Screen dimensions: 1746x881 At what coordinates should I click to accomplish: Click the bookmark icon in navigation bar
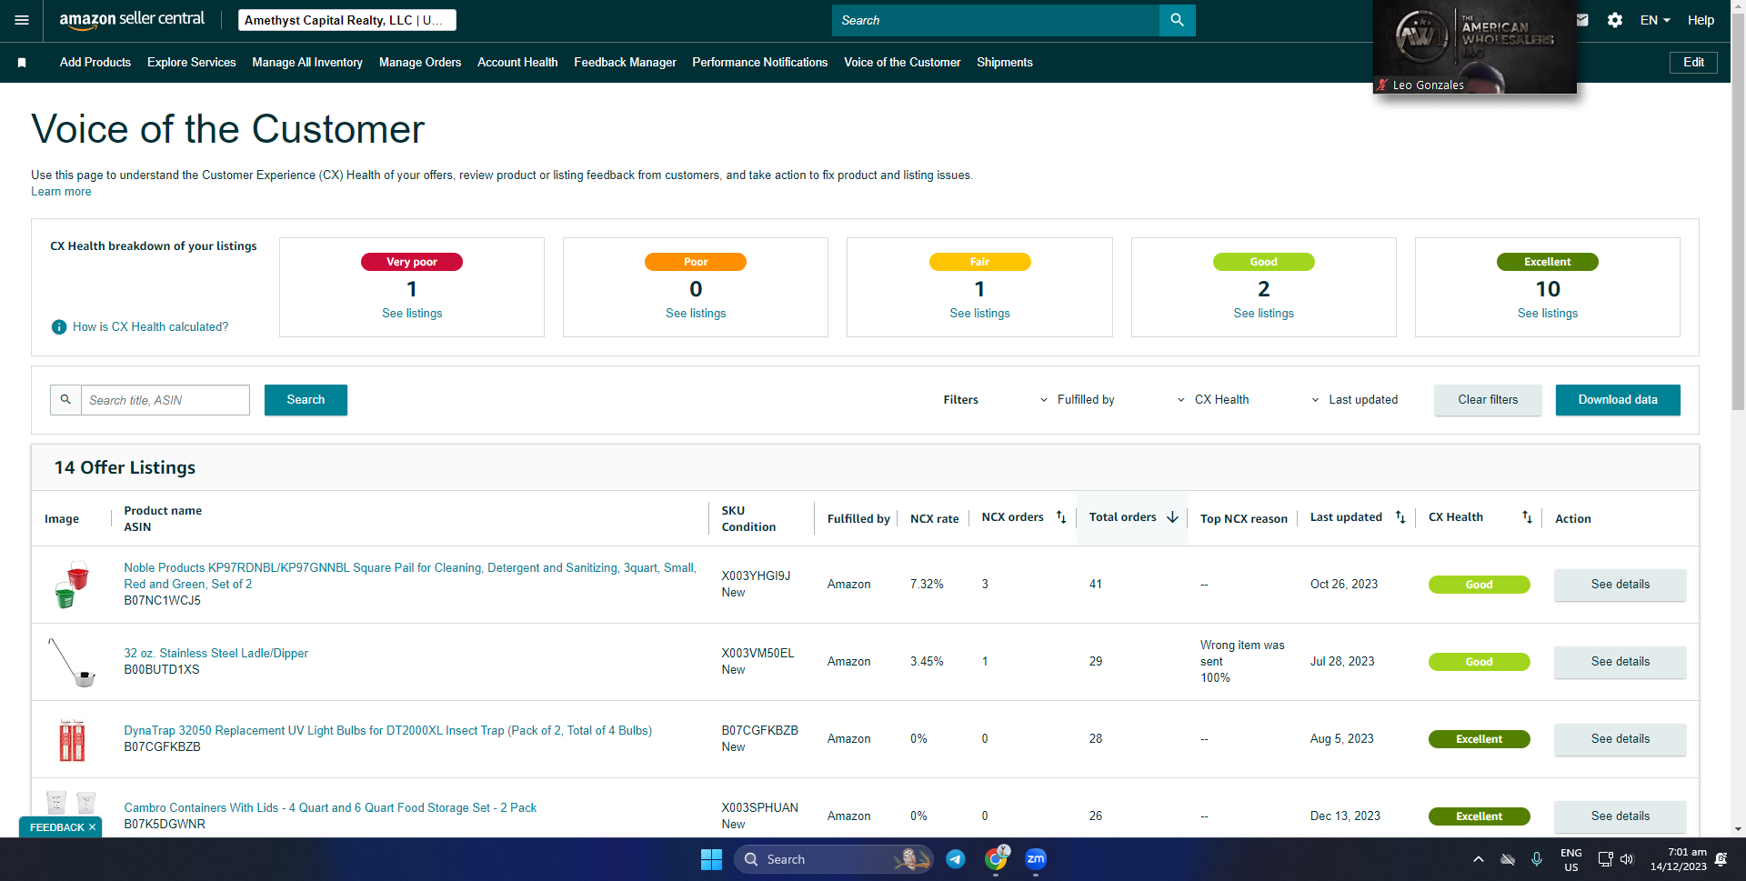pyautogui.click(x=22, y=63)
